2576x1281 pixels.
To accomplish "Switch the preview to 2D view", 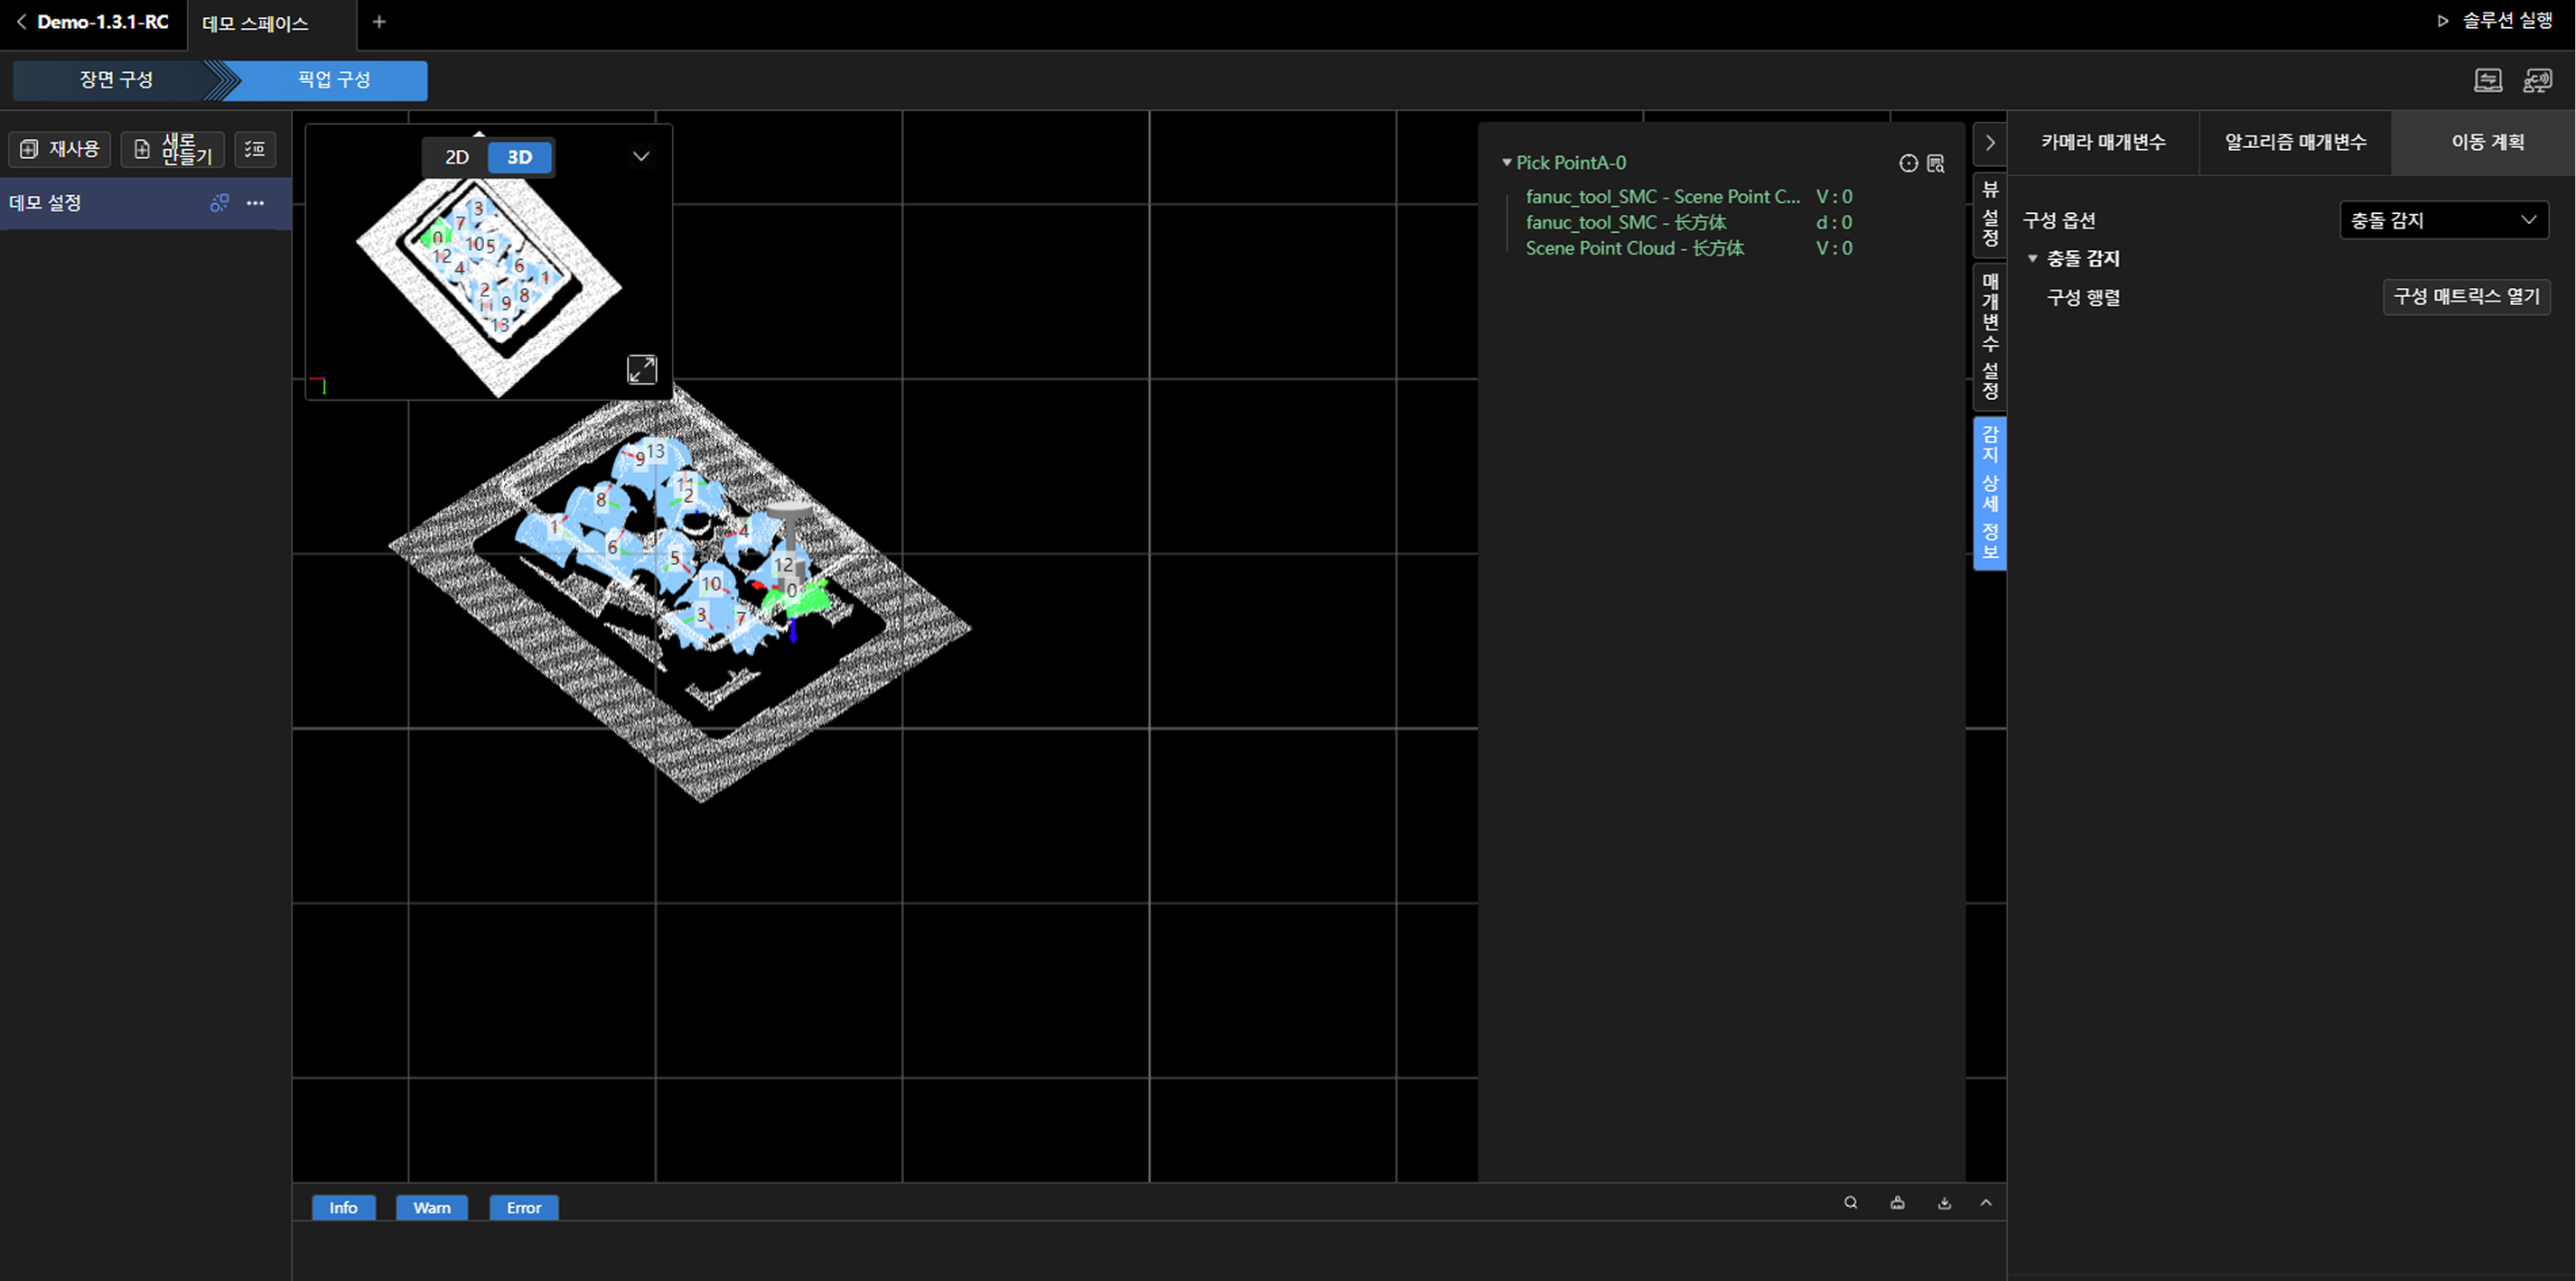I will pos(456,157).
